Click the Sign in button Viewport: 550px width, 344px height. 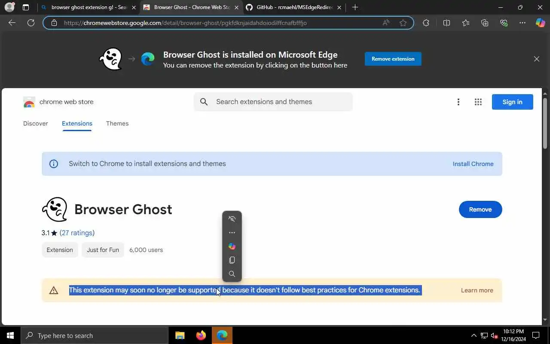(512, 102)
